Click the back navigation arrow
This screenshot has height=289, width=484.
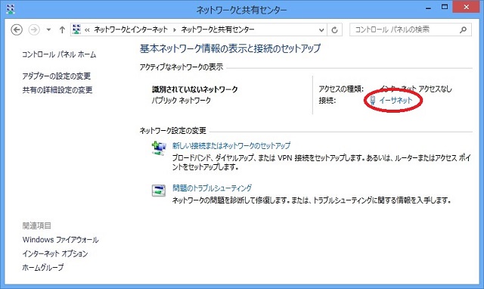pos(17,30)
